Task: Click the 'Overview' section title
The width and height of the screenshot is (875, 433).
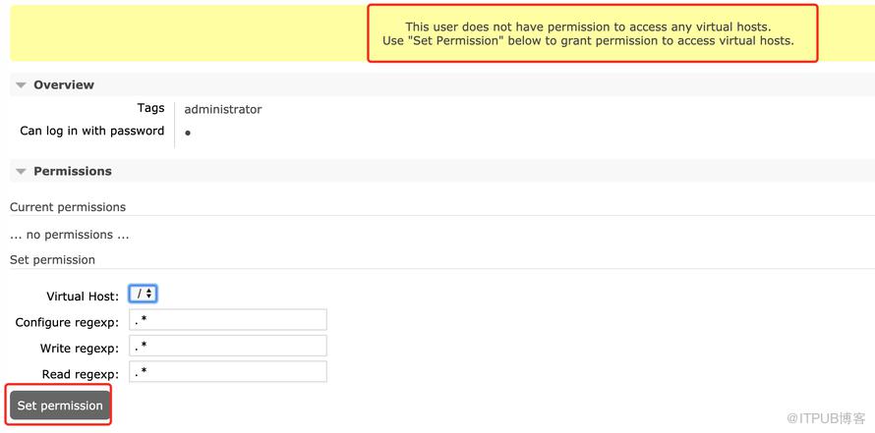Action: pyautogui.click(x=64, y=84)
